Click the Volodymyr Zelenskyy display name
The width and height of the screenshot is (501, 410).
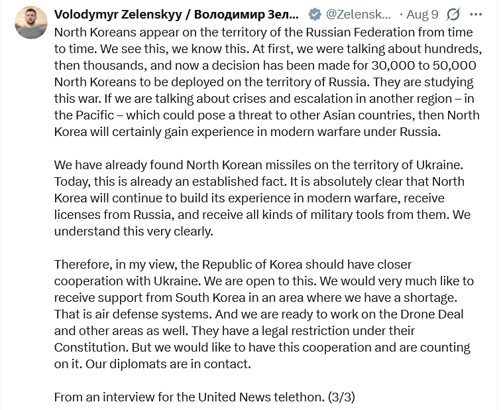click(x=176, y=15)
